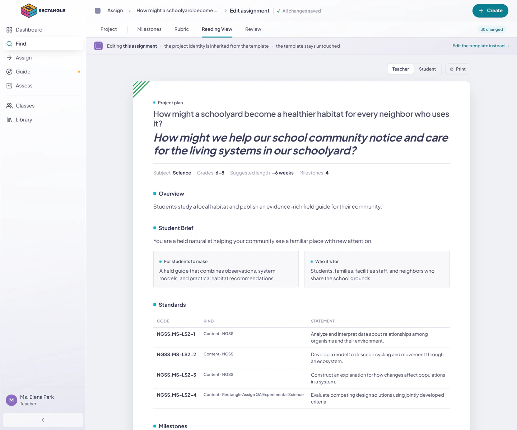
Task: Click the Student Brief heading
Action: 176,228
